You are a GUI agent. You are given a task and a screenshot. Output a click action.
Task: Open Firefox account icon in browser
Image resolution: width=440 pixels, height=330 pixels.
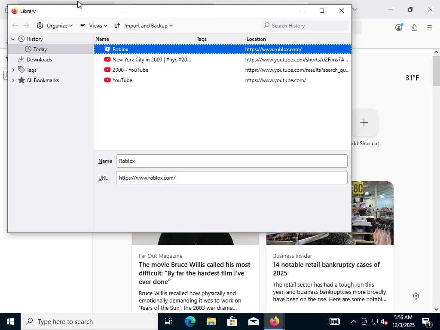pos(399,27)
